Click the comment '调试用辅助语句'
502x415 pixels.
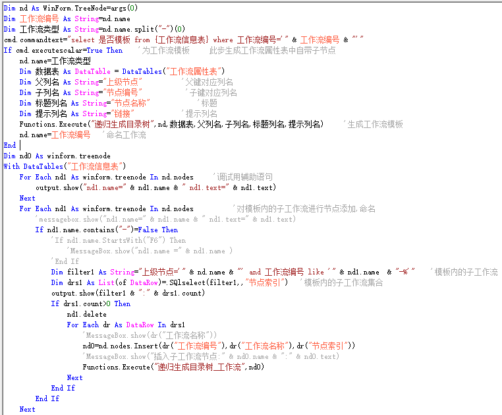click(243, 177)
